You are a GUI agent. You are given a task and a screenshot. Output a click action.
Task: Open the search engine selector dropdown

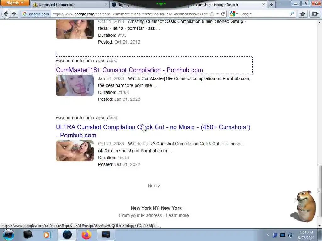(234, 14)
